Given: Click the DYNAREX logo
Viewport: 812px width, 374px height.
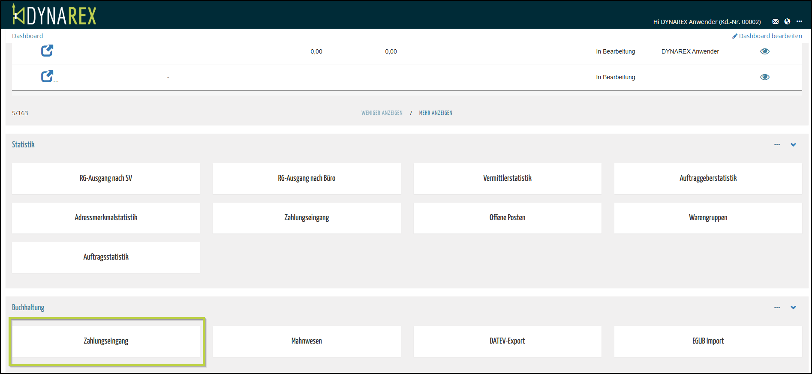Looking at the screenshot, I should pyautogui.click(x=54, y=15).
